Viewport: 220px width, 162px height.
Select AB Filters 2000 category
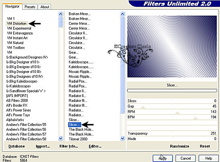[17, 101]
